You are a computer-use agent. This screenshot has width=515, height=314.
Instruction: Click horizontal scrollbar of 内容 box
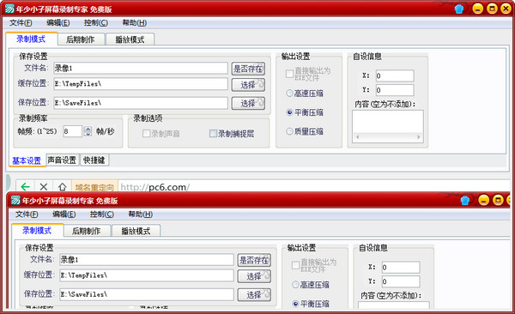click(388, 137)
